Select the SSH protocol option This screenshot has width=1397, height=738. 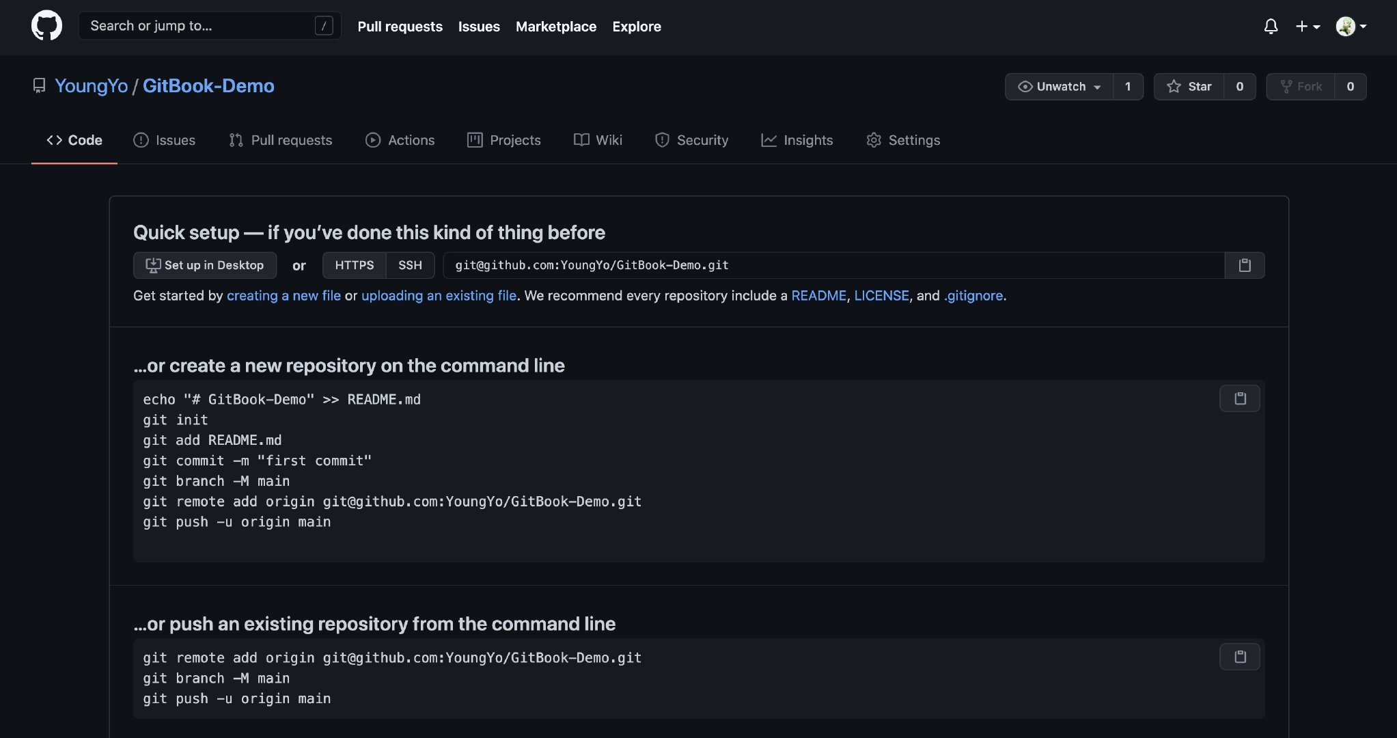pos(410,265)
